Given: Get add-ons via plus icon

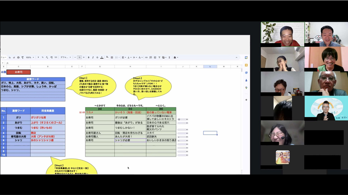Looking at the screenshot, I should (x=246, y=100).
